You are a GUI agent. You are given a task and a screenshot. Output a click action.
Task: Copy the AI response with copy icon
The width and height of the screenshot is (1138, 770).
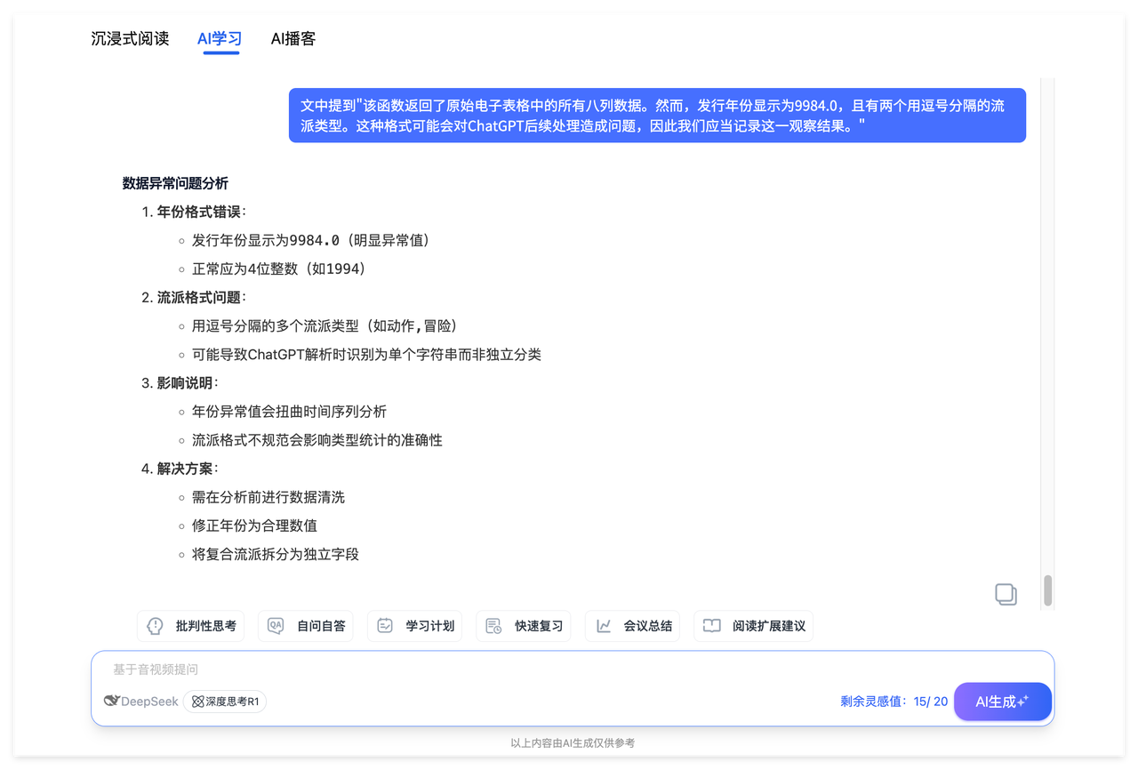[x=1006, y=595]
